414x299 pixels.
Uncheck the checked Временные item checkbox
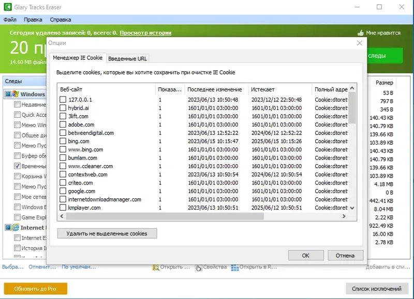click(x=17, y=166)
